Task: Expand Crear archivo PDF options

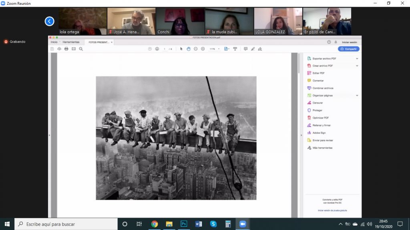Action: point(357,65)
